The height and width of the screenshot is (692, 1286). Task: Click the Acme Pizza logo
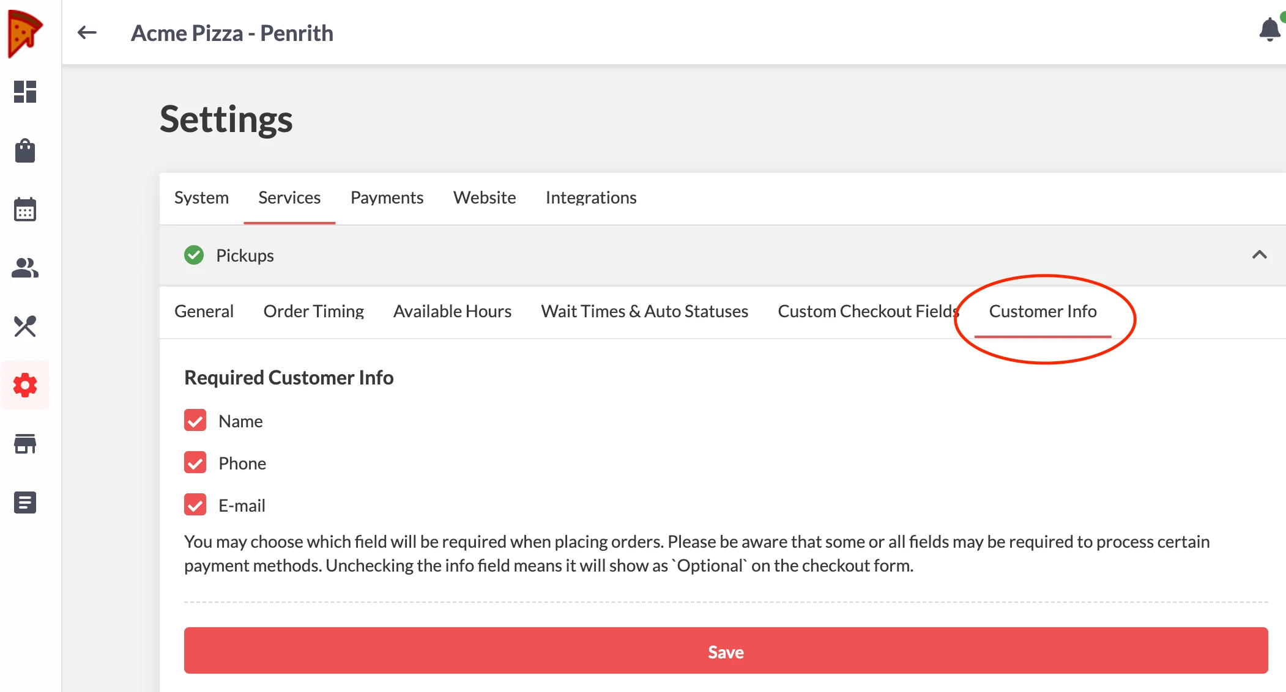coord(25,34)
